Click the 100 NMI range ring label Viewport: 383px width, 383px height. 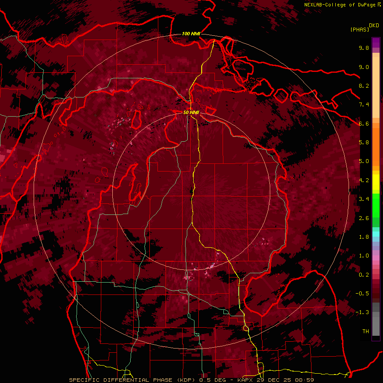pyautogui.click(x=191, y=34)
